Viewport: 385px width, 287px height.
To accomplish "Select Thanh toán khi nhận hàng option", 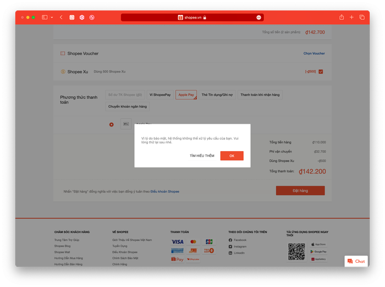I will tap(260, 95).
